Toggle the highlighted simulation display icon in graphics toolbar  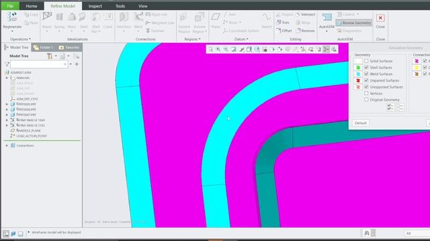[327, 49]
